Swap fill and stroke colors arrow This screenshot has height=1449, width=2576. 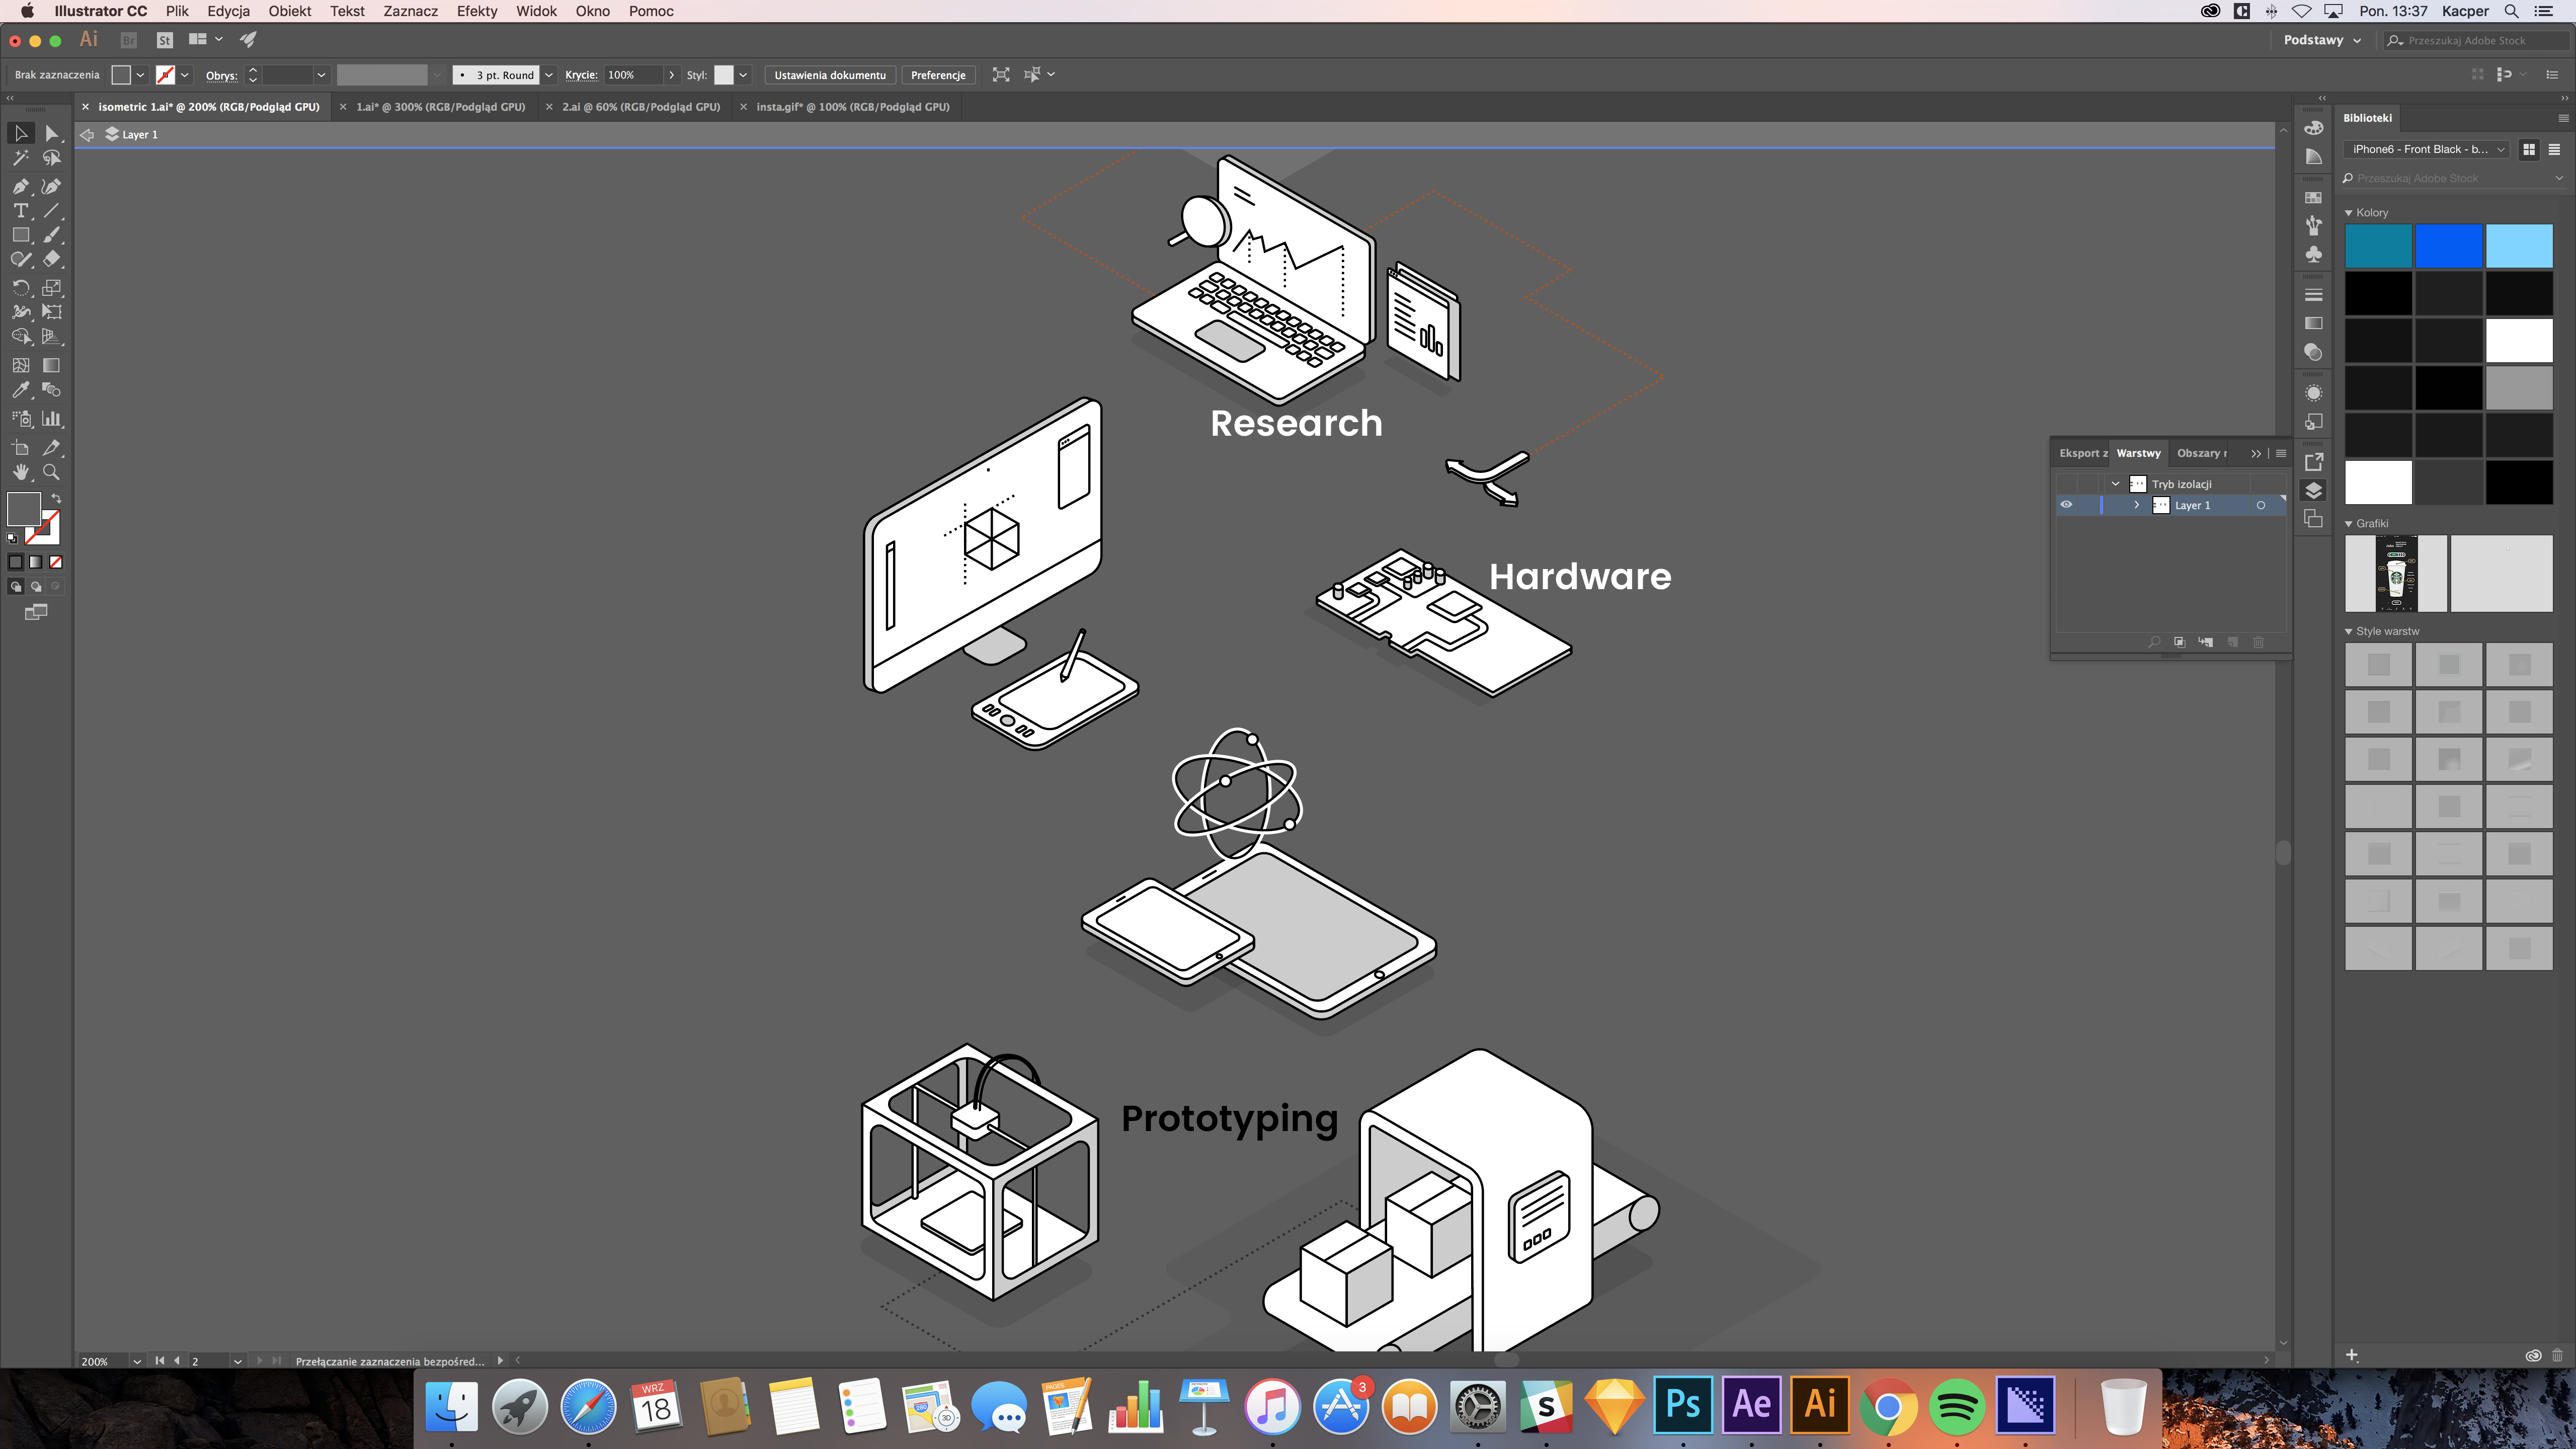coord(56,498)
